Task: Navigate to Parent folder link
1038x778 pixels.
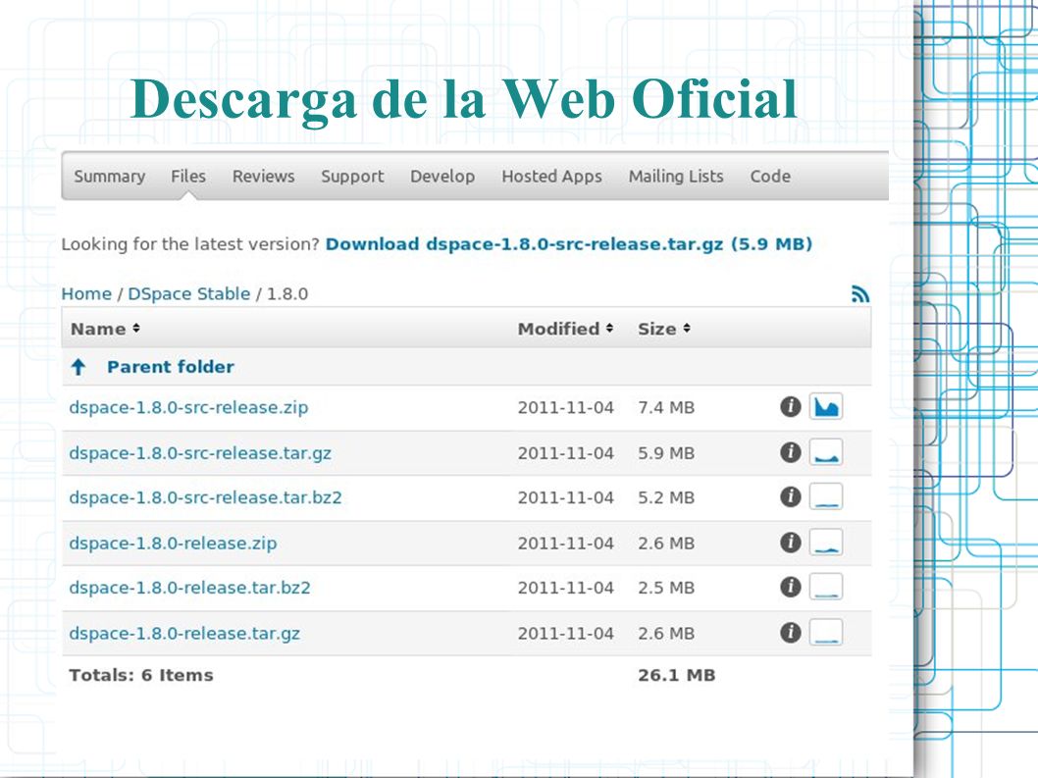Action: (171, 367)
